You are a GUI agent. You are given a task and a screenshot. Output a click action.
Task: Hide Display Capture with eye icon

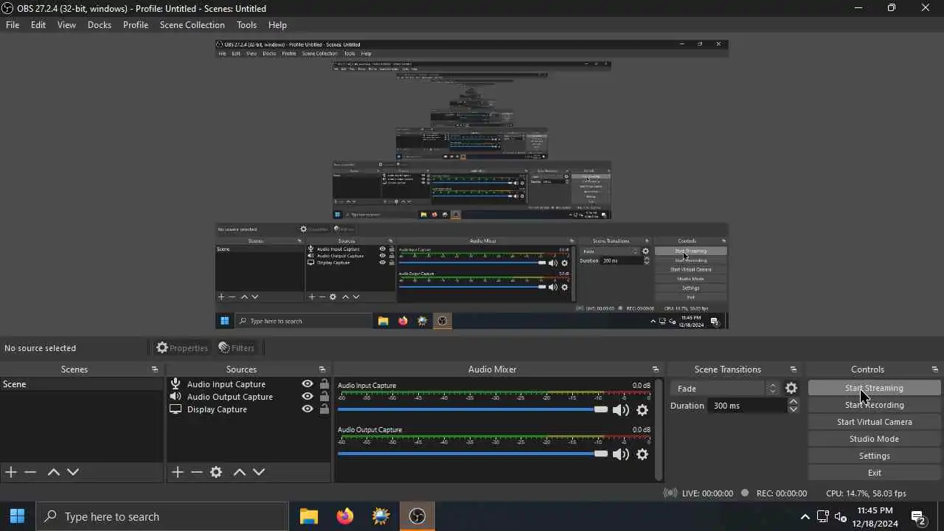[308, 409]
